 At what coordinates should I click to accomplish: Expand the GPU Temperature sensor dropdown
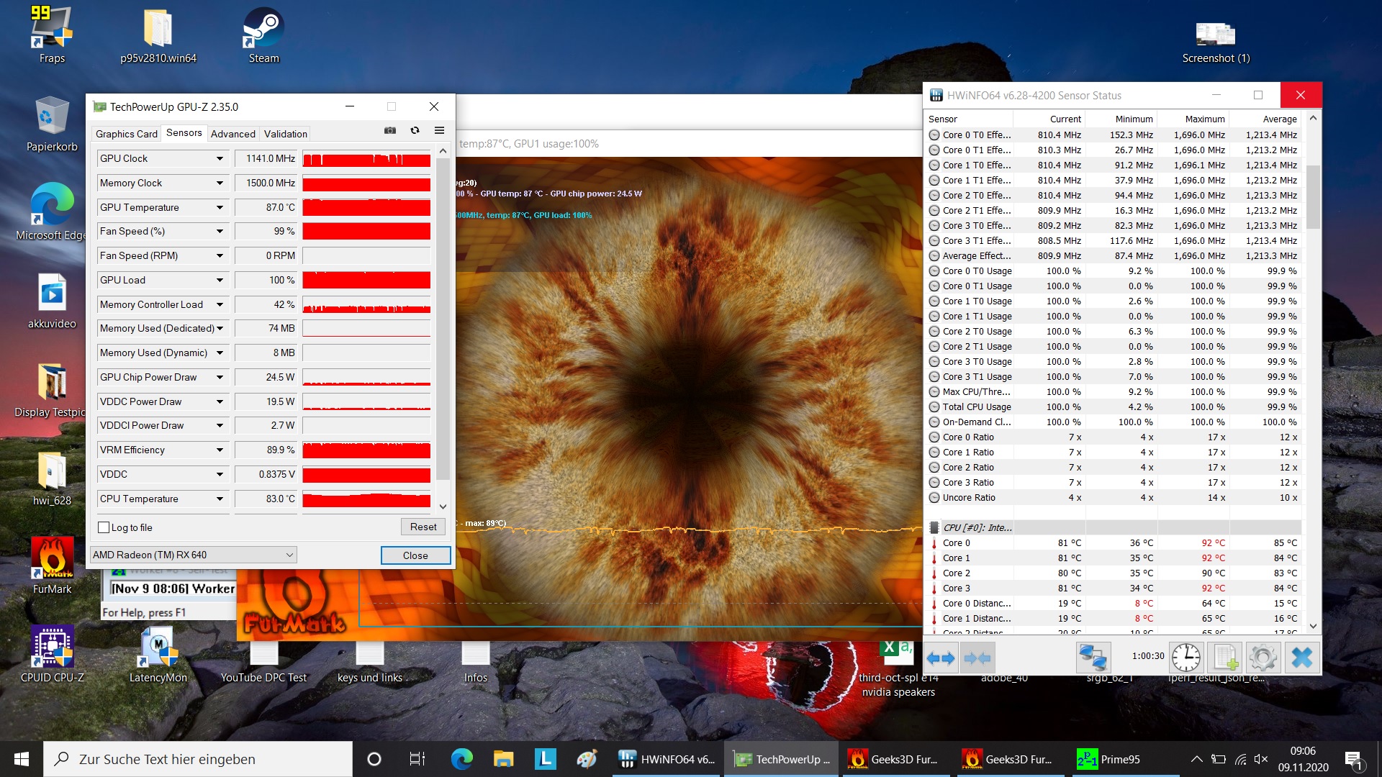(220, 207)
